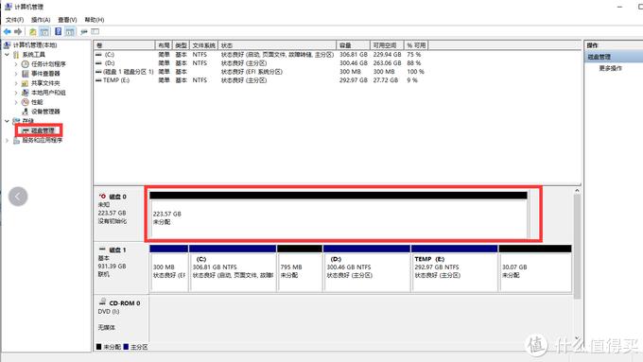Click the 设备管理器 icon

25,112
